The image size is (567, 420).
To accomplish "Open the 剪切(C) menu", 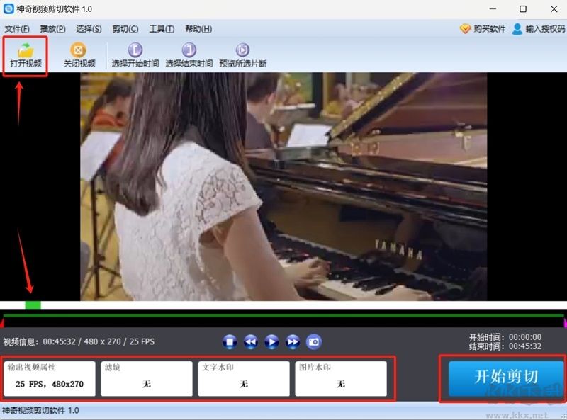I will pyautogui.click(x=125, y=29).
